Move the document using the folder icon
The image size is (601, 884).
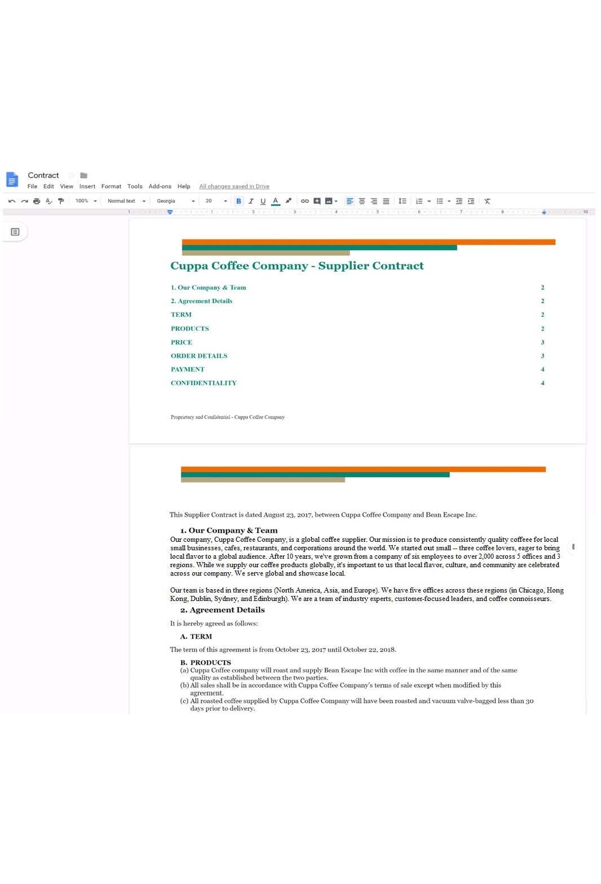(83, 175)
